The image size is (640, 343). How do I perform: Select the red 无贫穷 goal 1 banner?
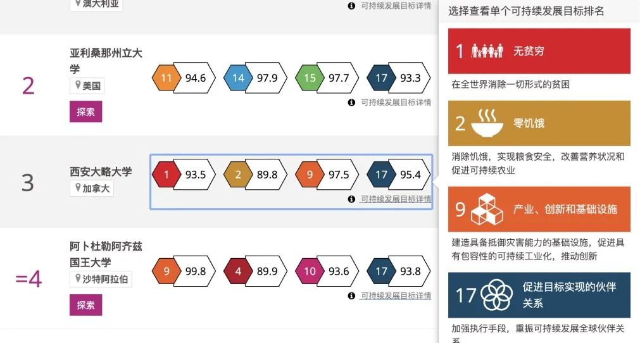click(x=539, y=51)
